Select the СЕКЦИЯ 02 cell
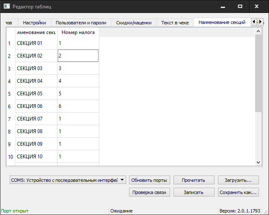269x215 pixels. pyautogui.click(x=36, y=56)
